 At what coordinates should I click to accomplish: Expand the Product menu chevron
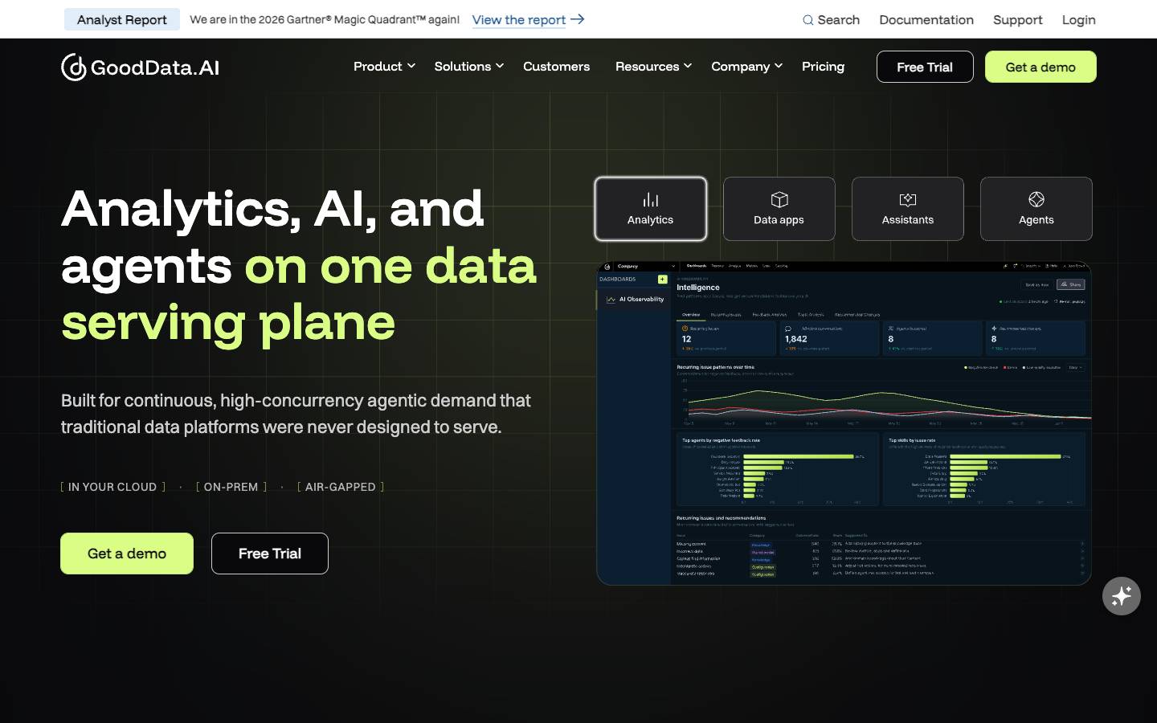click(411, 66)
